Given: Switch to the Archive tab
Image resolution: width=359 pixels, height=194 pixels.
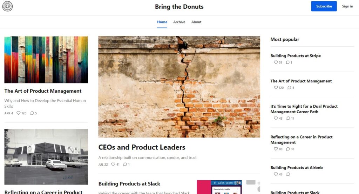Looking at the screenshot, I should point(179,22).
